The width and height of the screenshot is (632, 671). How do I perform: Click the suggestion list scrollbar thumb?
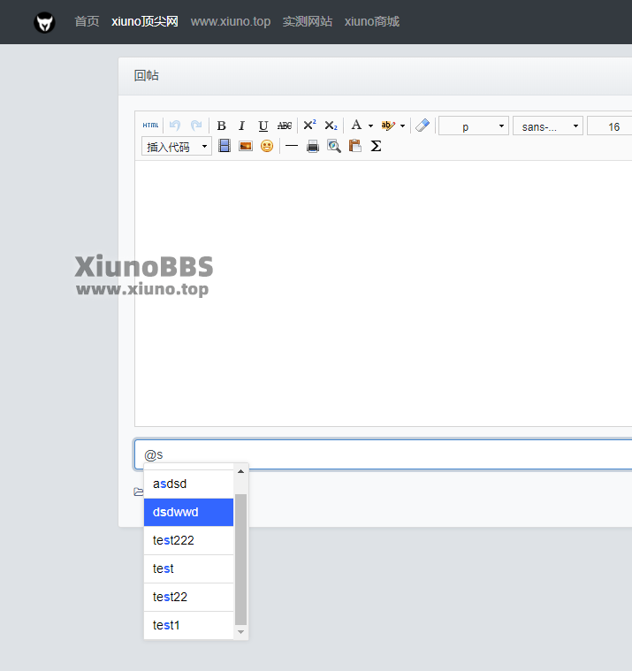coord(241,560)
